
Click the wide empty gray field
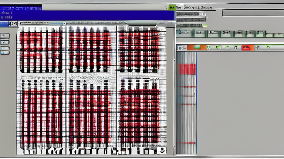coord(253,13)
